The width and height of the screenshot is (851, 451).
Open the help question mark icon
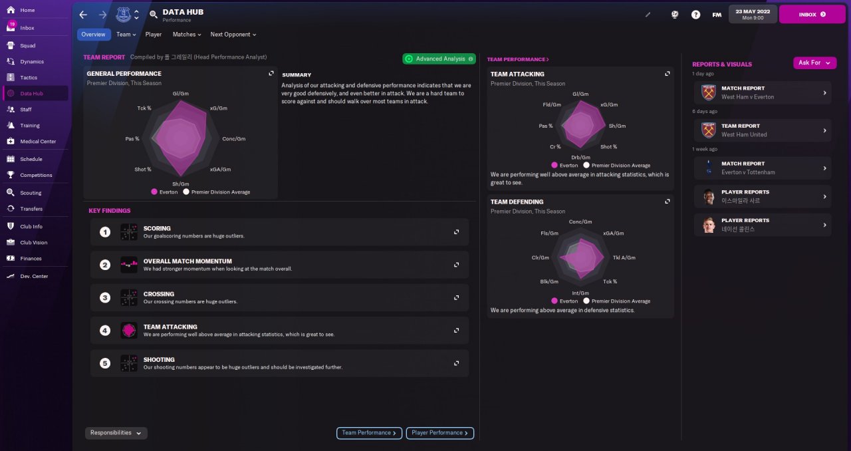695,15
